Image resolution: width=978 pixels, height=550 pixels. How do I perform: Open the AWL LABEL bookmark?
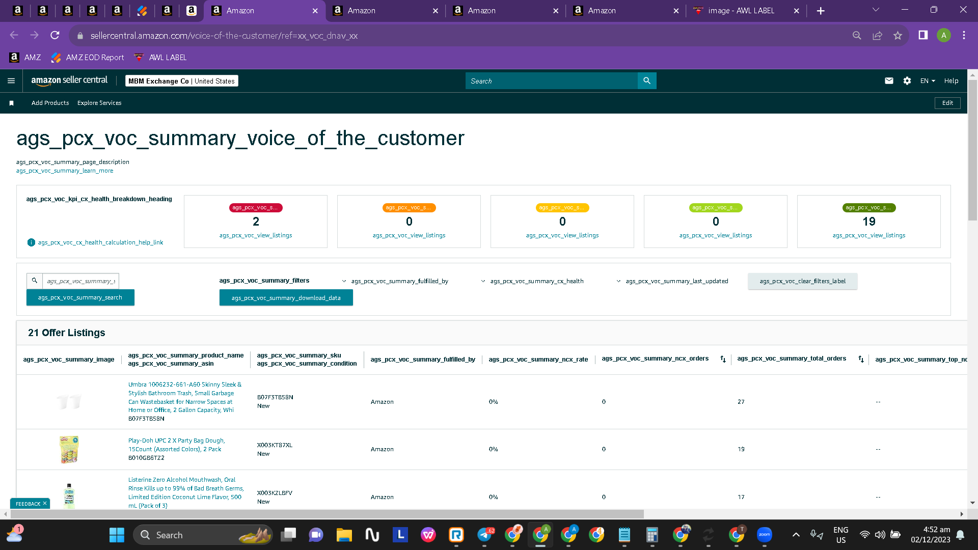(160, 58)
